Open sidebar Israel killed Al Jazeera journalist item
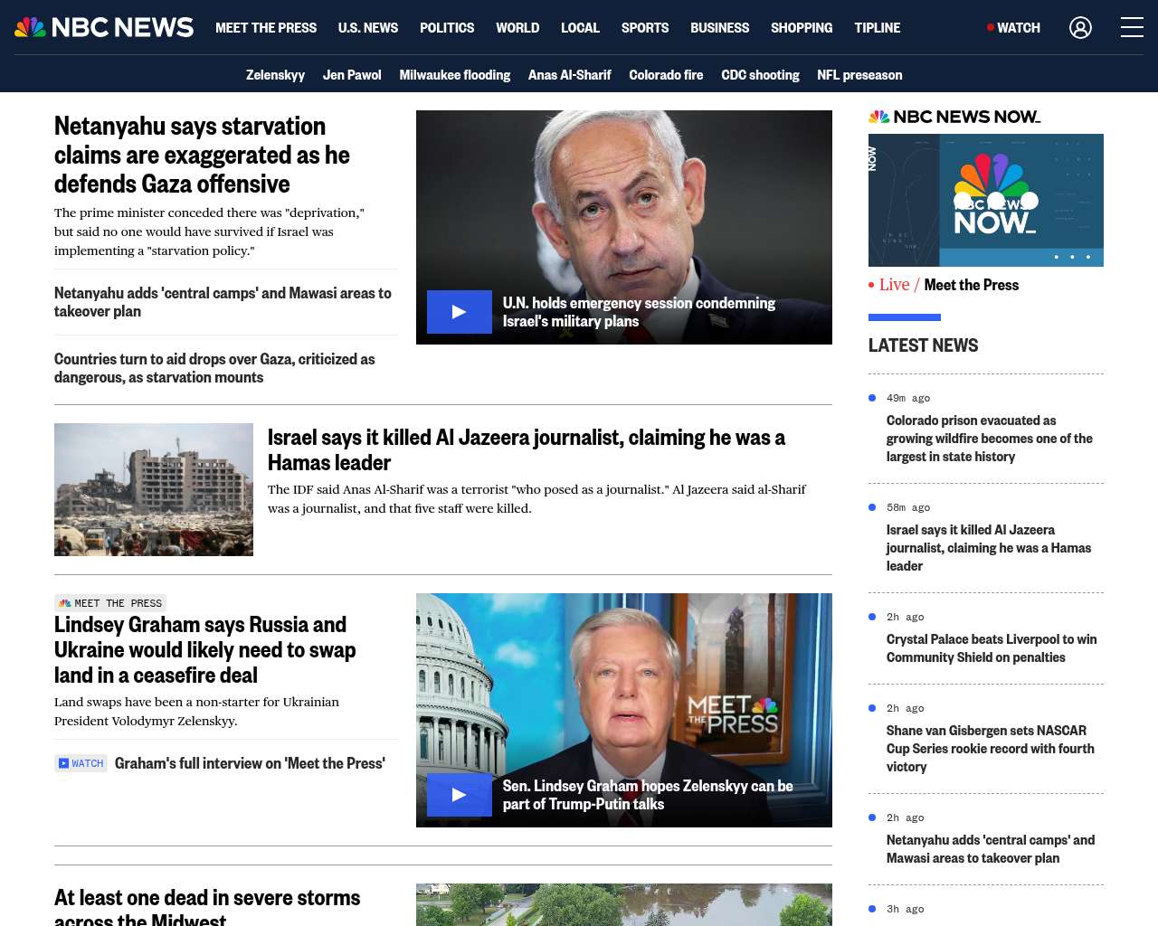Image resolution: width=1158 pixels, height=926 pixels. (989, 548)
